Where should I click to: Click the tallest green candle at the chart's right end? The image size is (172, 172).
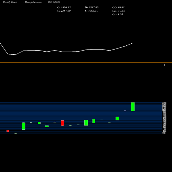133,107
